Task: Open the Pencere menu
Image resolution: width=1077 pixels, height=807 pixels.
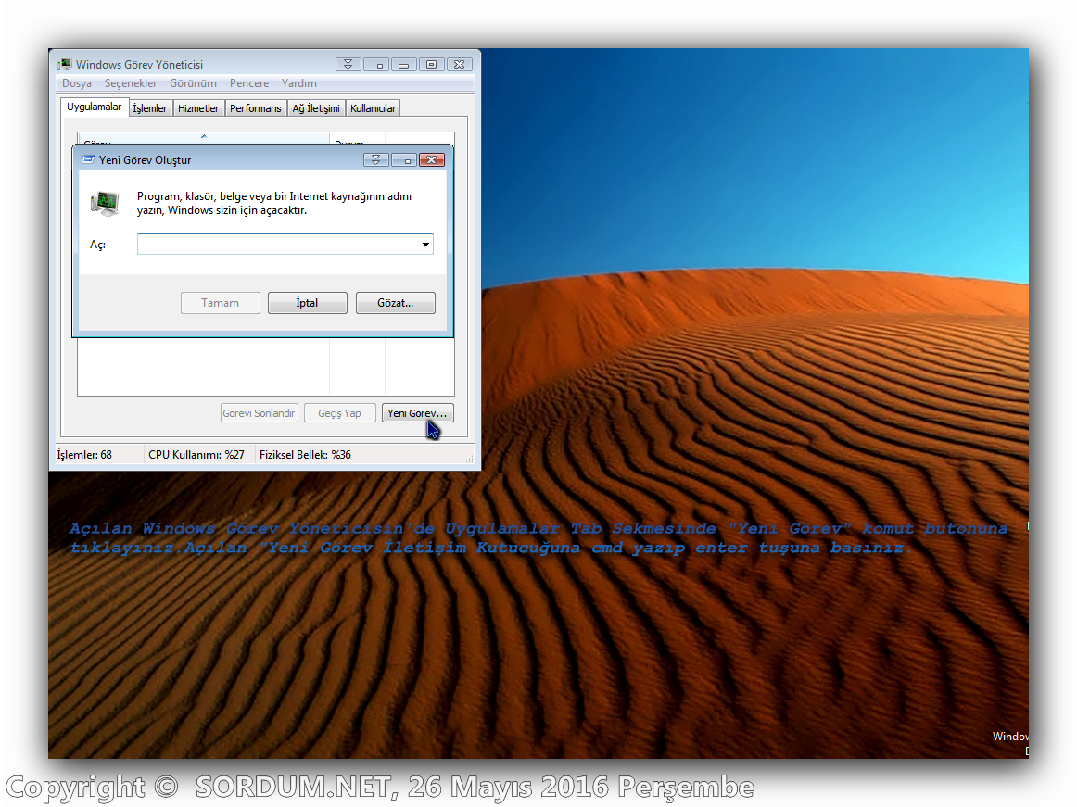Action: point(248,83)
